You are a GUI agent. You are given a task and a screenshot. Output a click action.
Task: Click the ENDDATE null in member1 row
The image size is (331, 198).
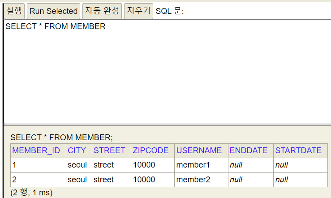[251, 165]
